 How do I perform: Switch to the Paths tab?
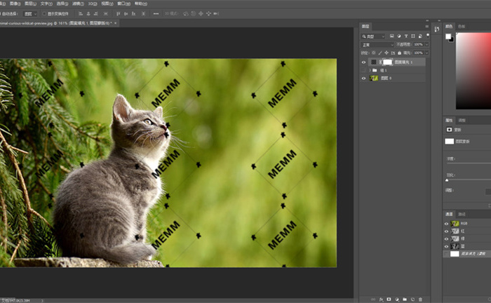point(462,214)
